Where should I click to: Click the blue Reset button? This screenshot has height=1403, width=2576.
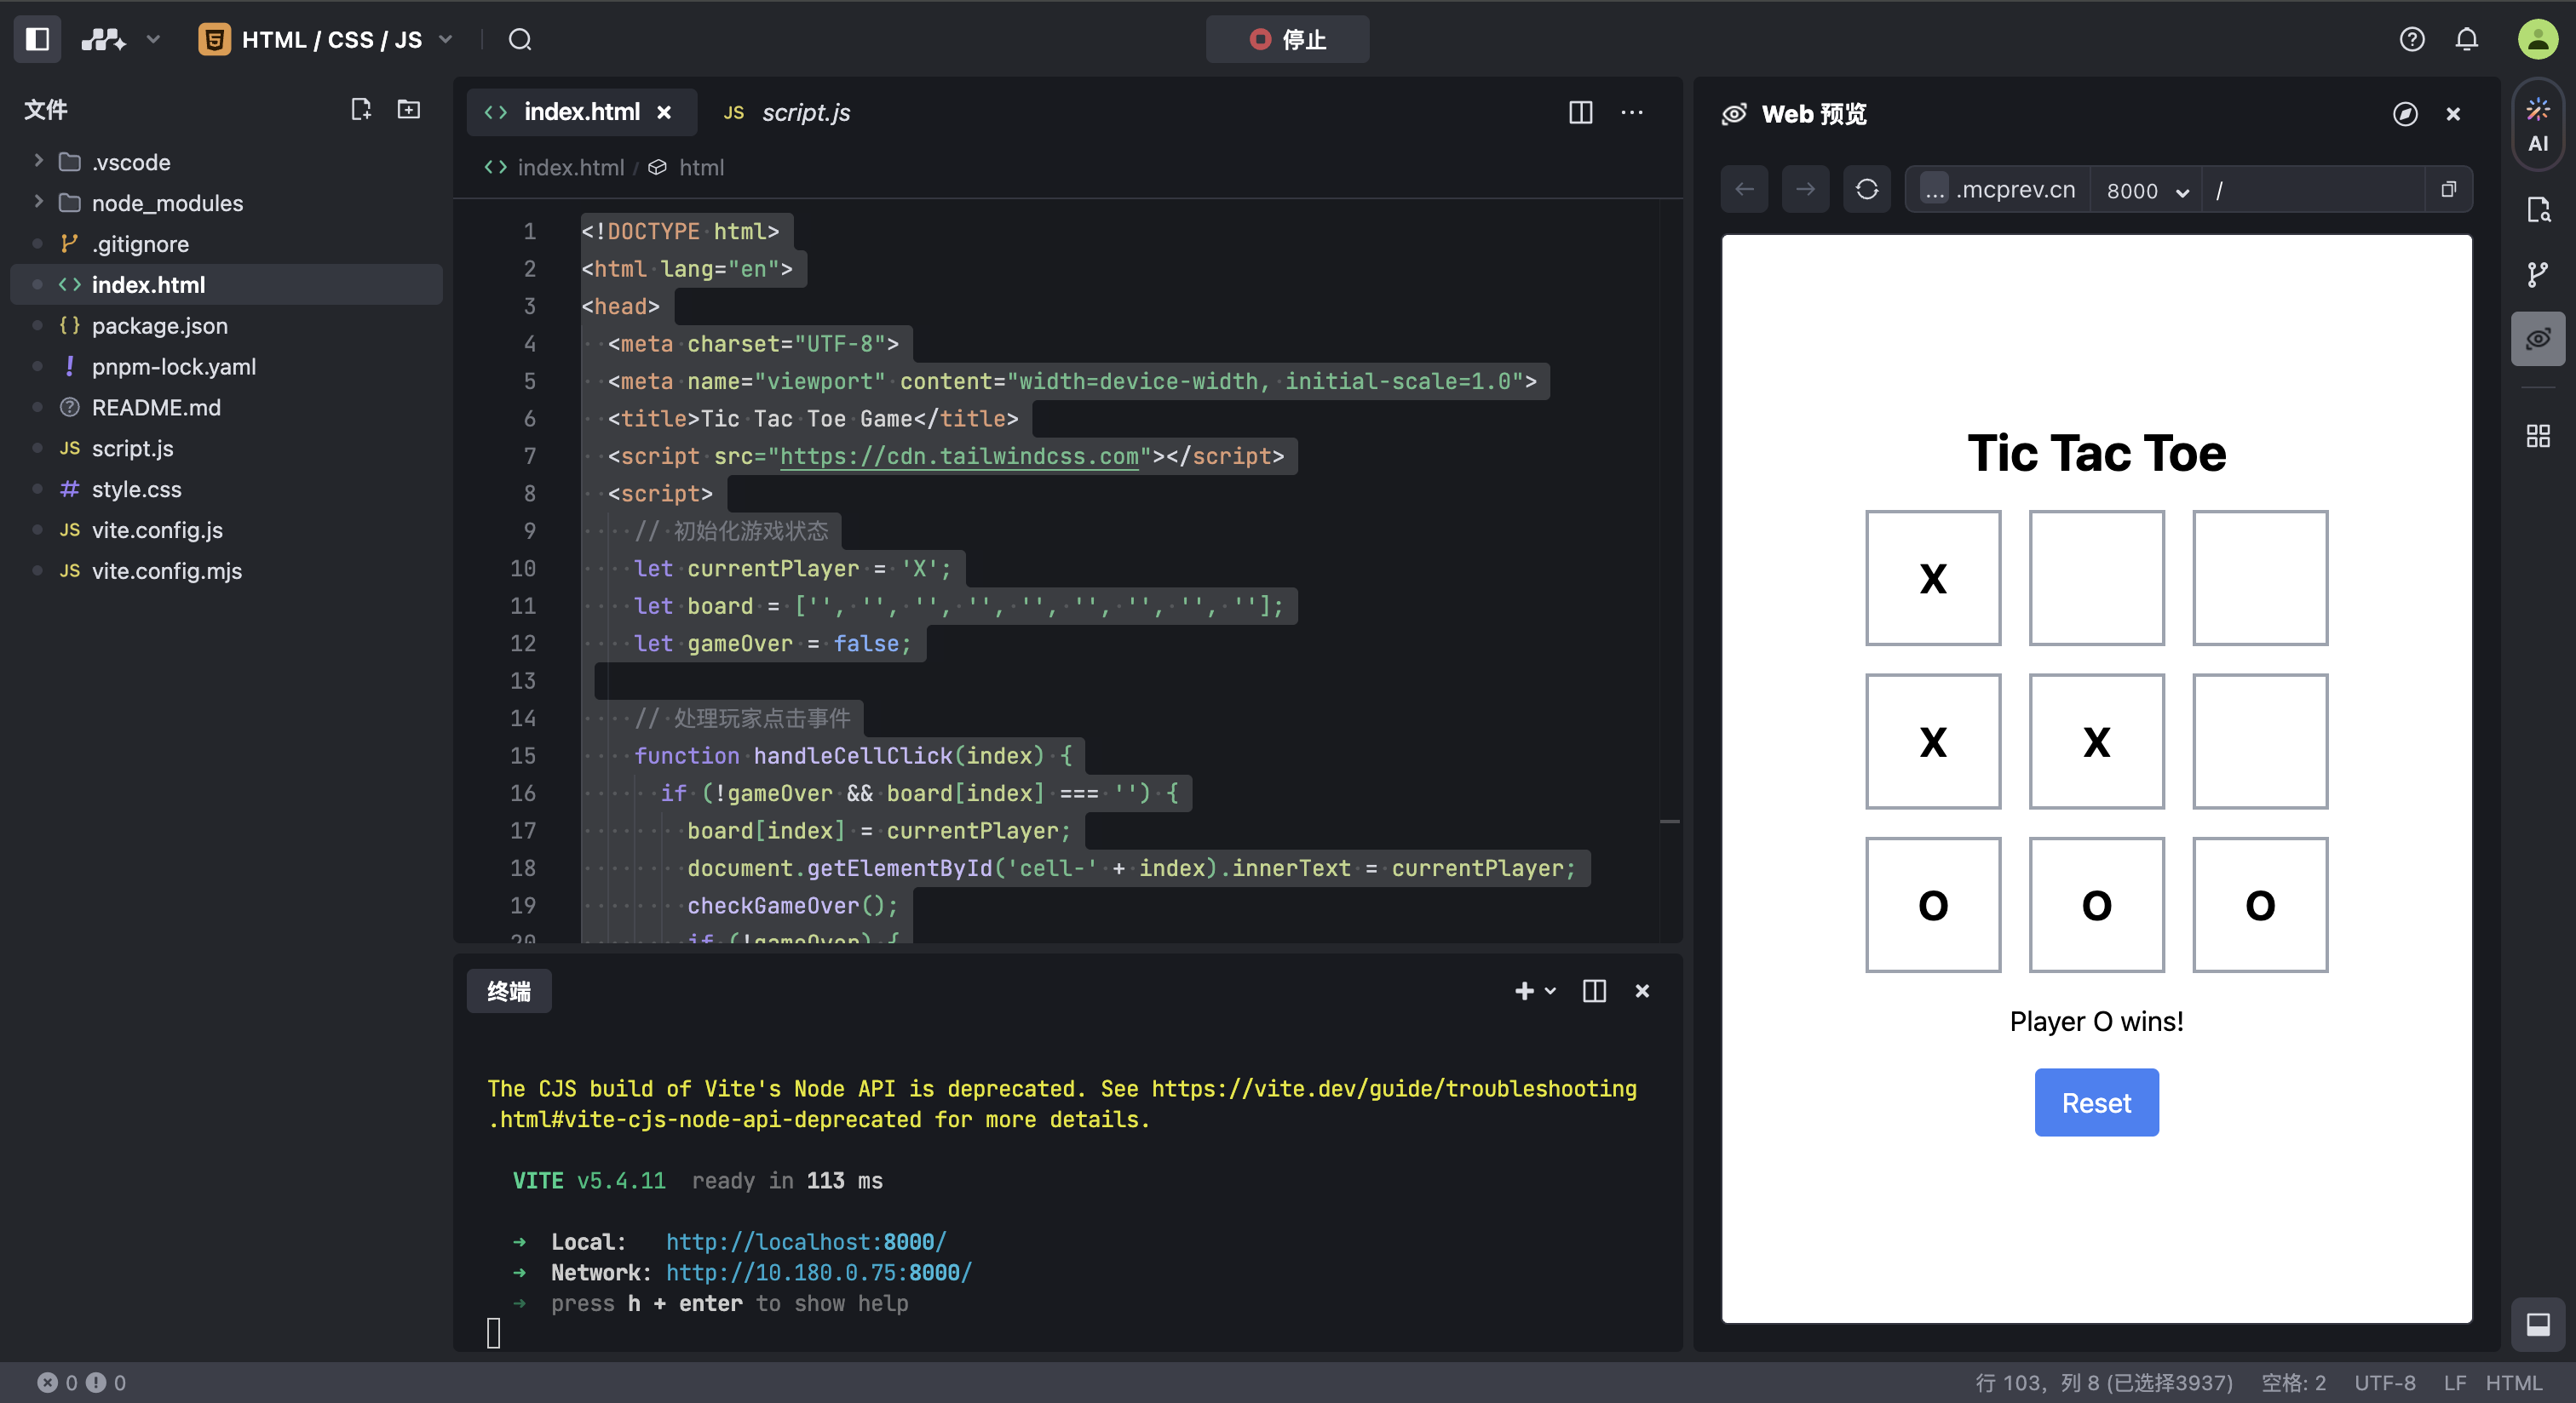click(x=2096, y=1102)
